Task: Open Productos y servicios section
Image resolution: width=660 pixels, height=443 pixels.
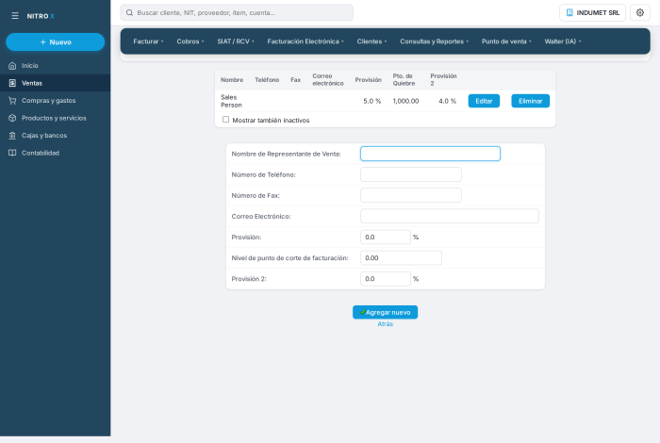Action: 55,118
